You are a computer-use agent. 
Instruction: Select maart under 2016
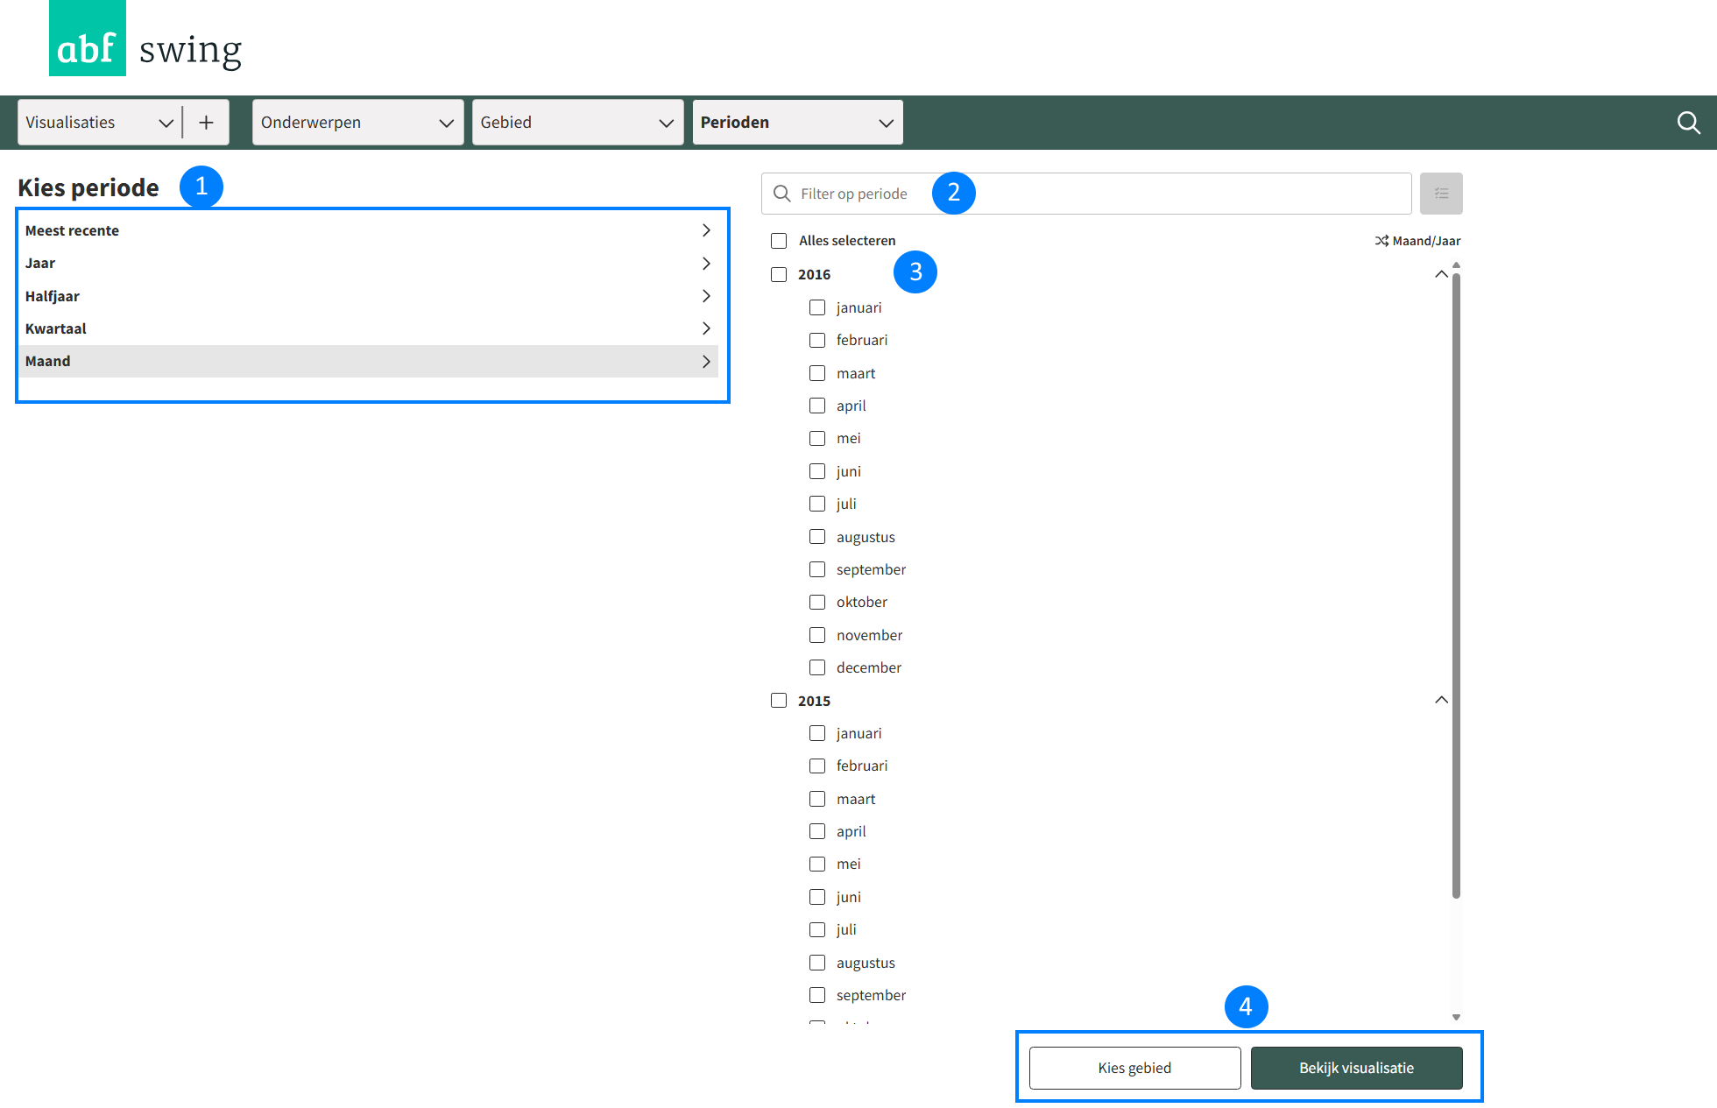point(817,373)
